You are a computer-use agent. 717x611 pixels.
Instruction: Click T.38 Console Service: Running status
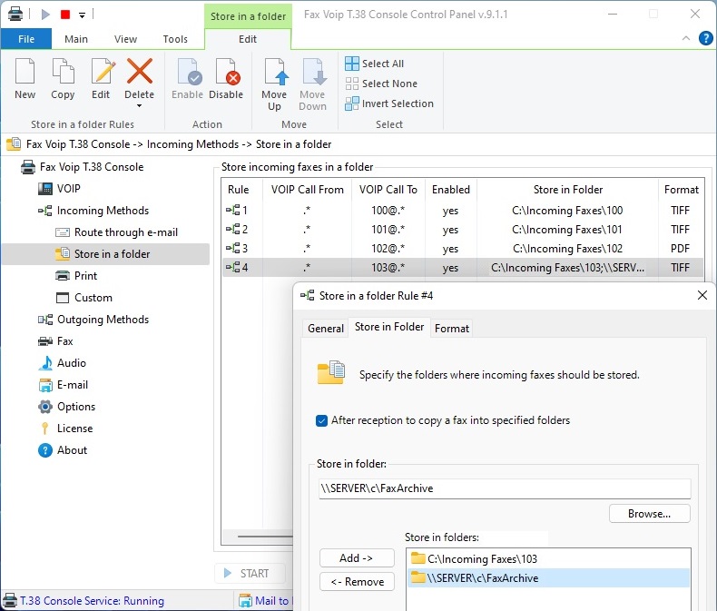click(x=83, y=601)
